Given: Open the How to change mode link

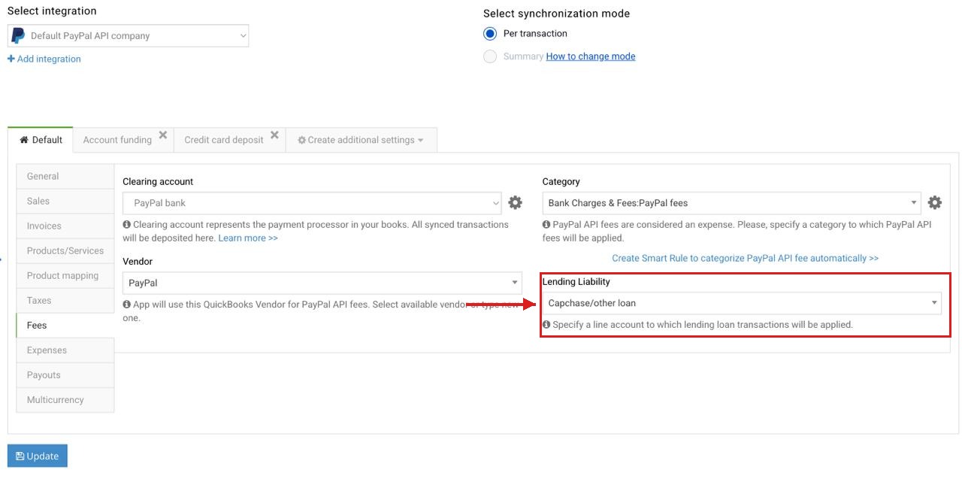Looking at the screenshot, I should (591, 56).
